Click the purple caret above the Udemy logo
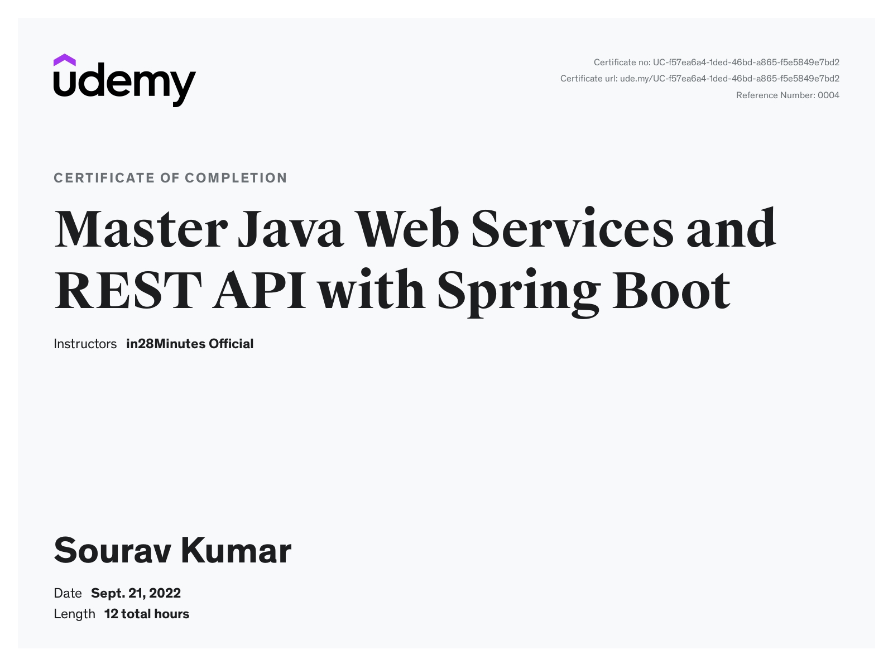 [65, 60]
